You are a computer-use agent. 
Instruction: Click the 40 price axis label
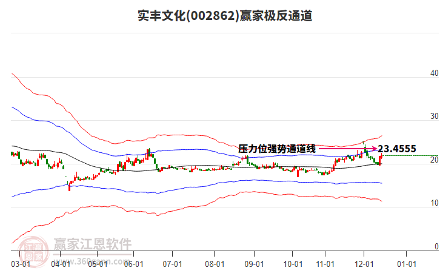(434, 73)
